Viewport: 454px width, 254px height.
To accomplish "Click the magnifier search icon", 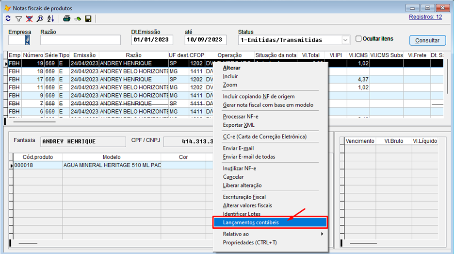I will 40,18.
